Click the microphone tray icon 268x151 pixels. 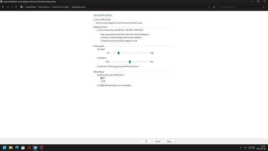[x=245, y=148]
